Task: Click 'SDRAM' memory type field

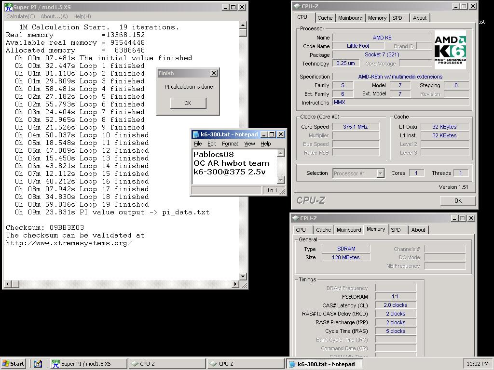Action: (346, 249)
